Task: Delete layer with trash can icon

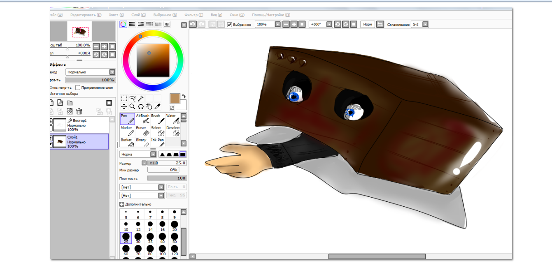Action: [79, 111]
